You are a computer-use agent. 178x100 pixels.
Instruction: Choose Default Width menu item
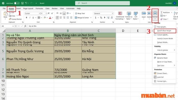164,42
